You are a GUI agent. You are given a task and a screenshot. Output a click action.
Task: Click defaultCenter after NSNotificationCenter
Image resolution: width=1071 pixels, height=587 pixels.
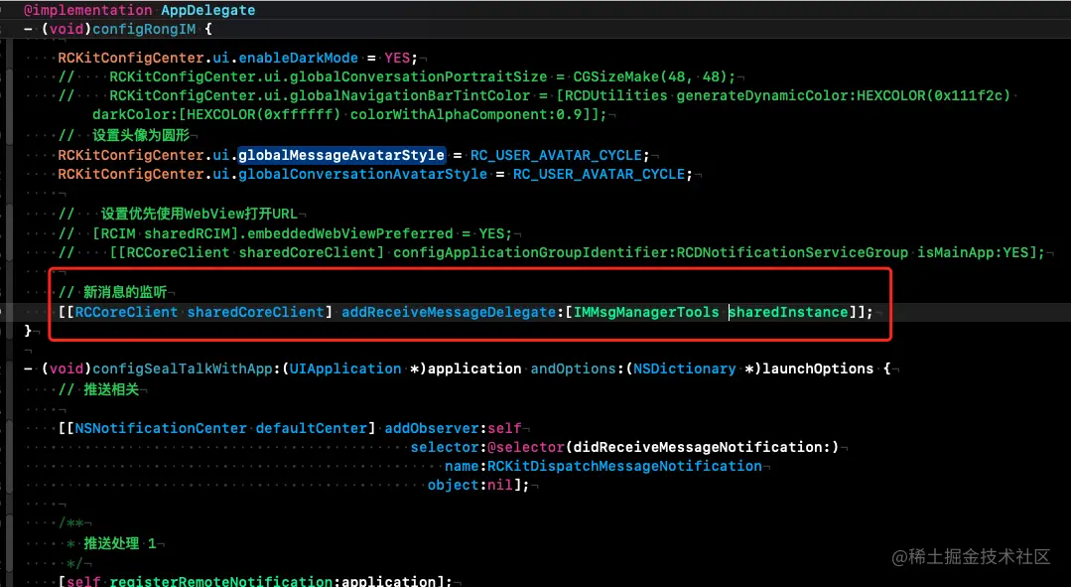click(x=312, y=428)
